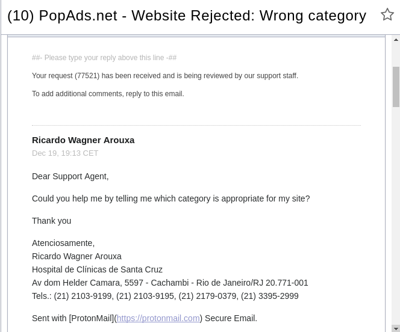Click the 'Please type your reply above' line

(104, 58)
